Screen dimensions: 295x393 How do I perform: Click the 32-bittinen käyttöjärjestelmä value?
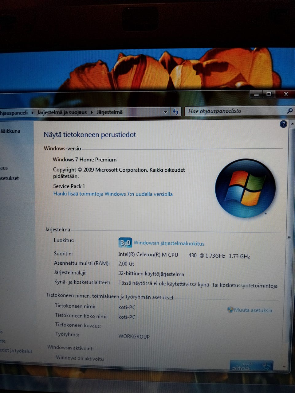point(151,274)
